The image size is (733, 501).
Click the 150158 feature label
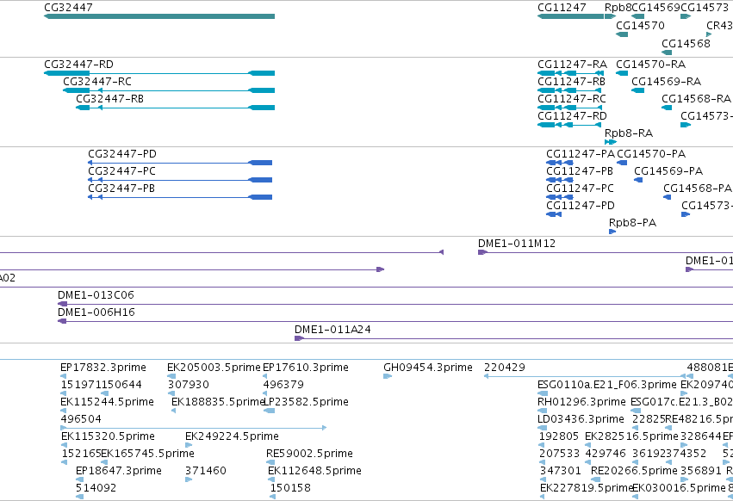(290, 488)
